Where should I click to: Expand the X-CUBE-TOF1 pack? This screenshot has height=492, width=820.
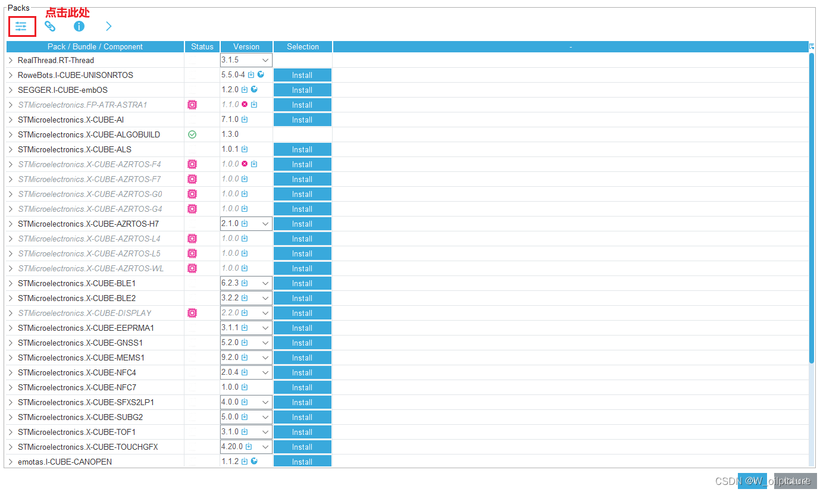tap(11, 432)
